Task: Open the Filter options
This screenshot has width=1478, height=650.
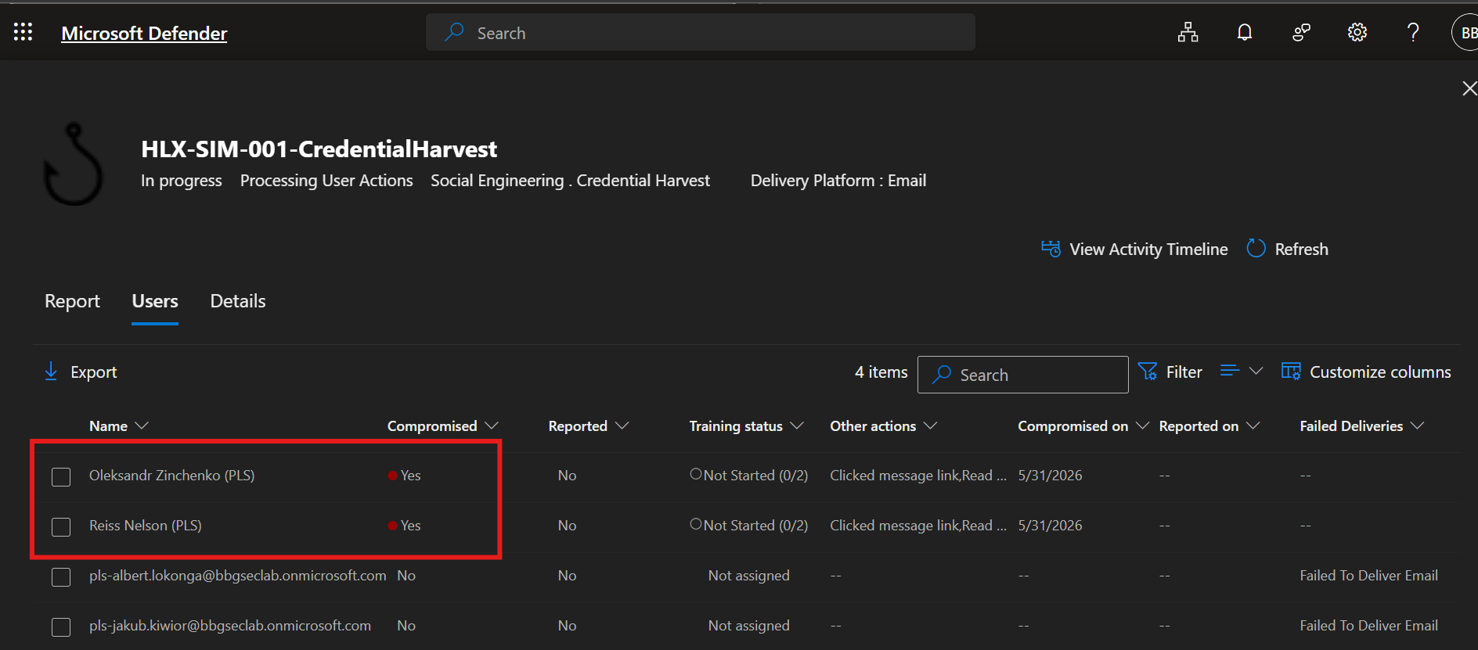Action: point(1170,372)
